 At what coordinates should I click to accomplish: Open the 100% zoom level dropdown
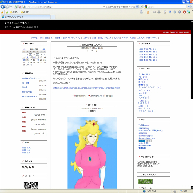185,191
